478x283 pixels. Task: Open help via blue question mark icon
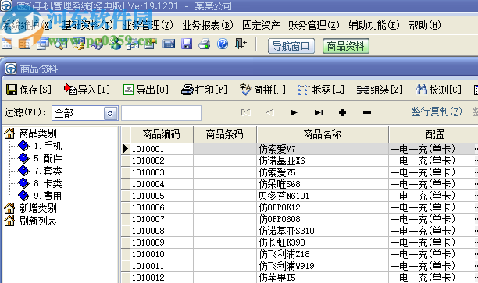click(223, 44)
